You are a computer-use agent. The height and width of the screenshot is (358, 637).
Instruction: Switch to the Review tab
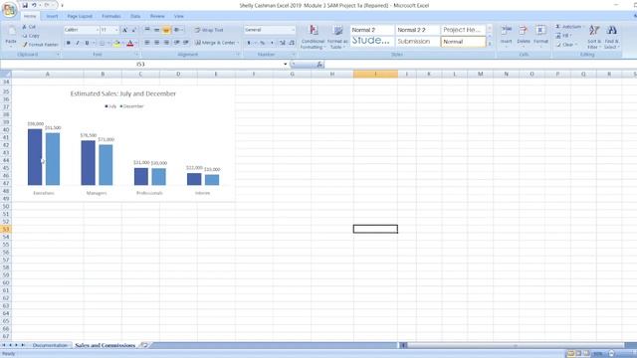click(157, 16)
